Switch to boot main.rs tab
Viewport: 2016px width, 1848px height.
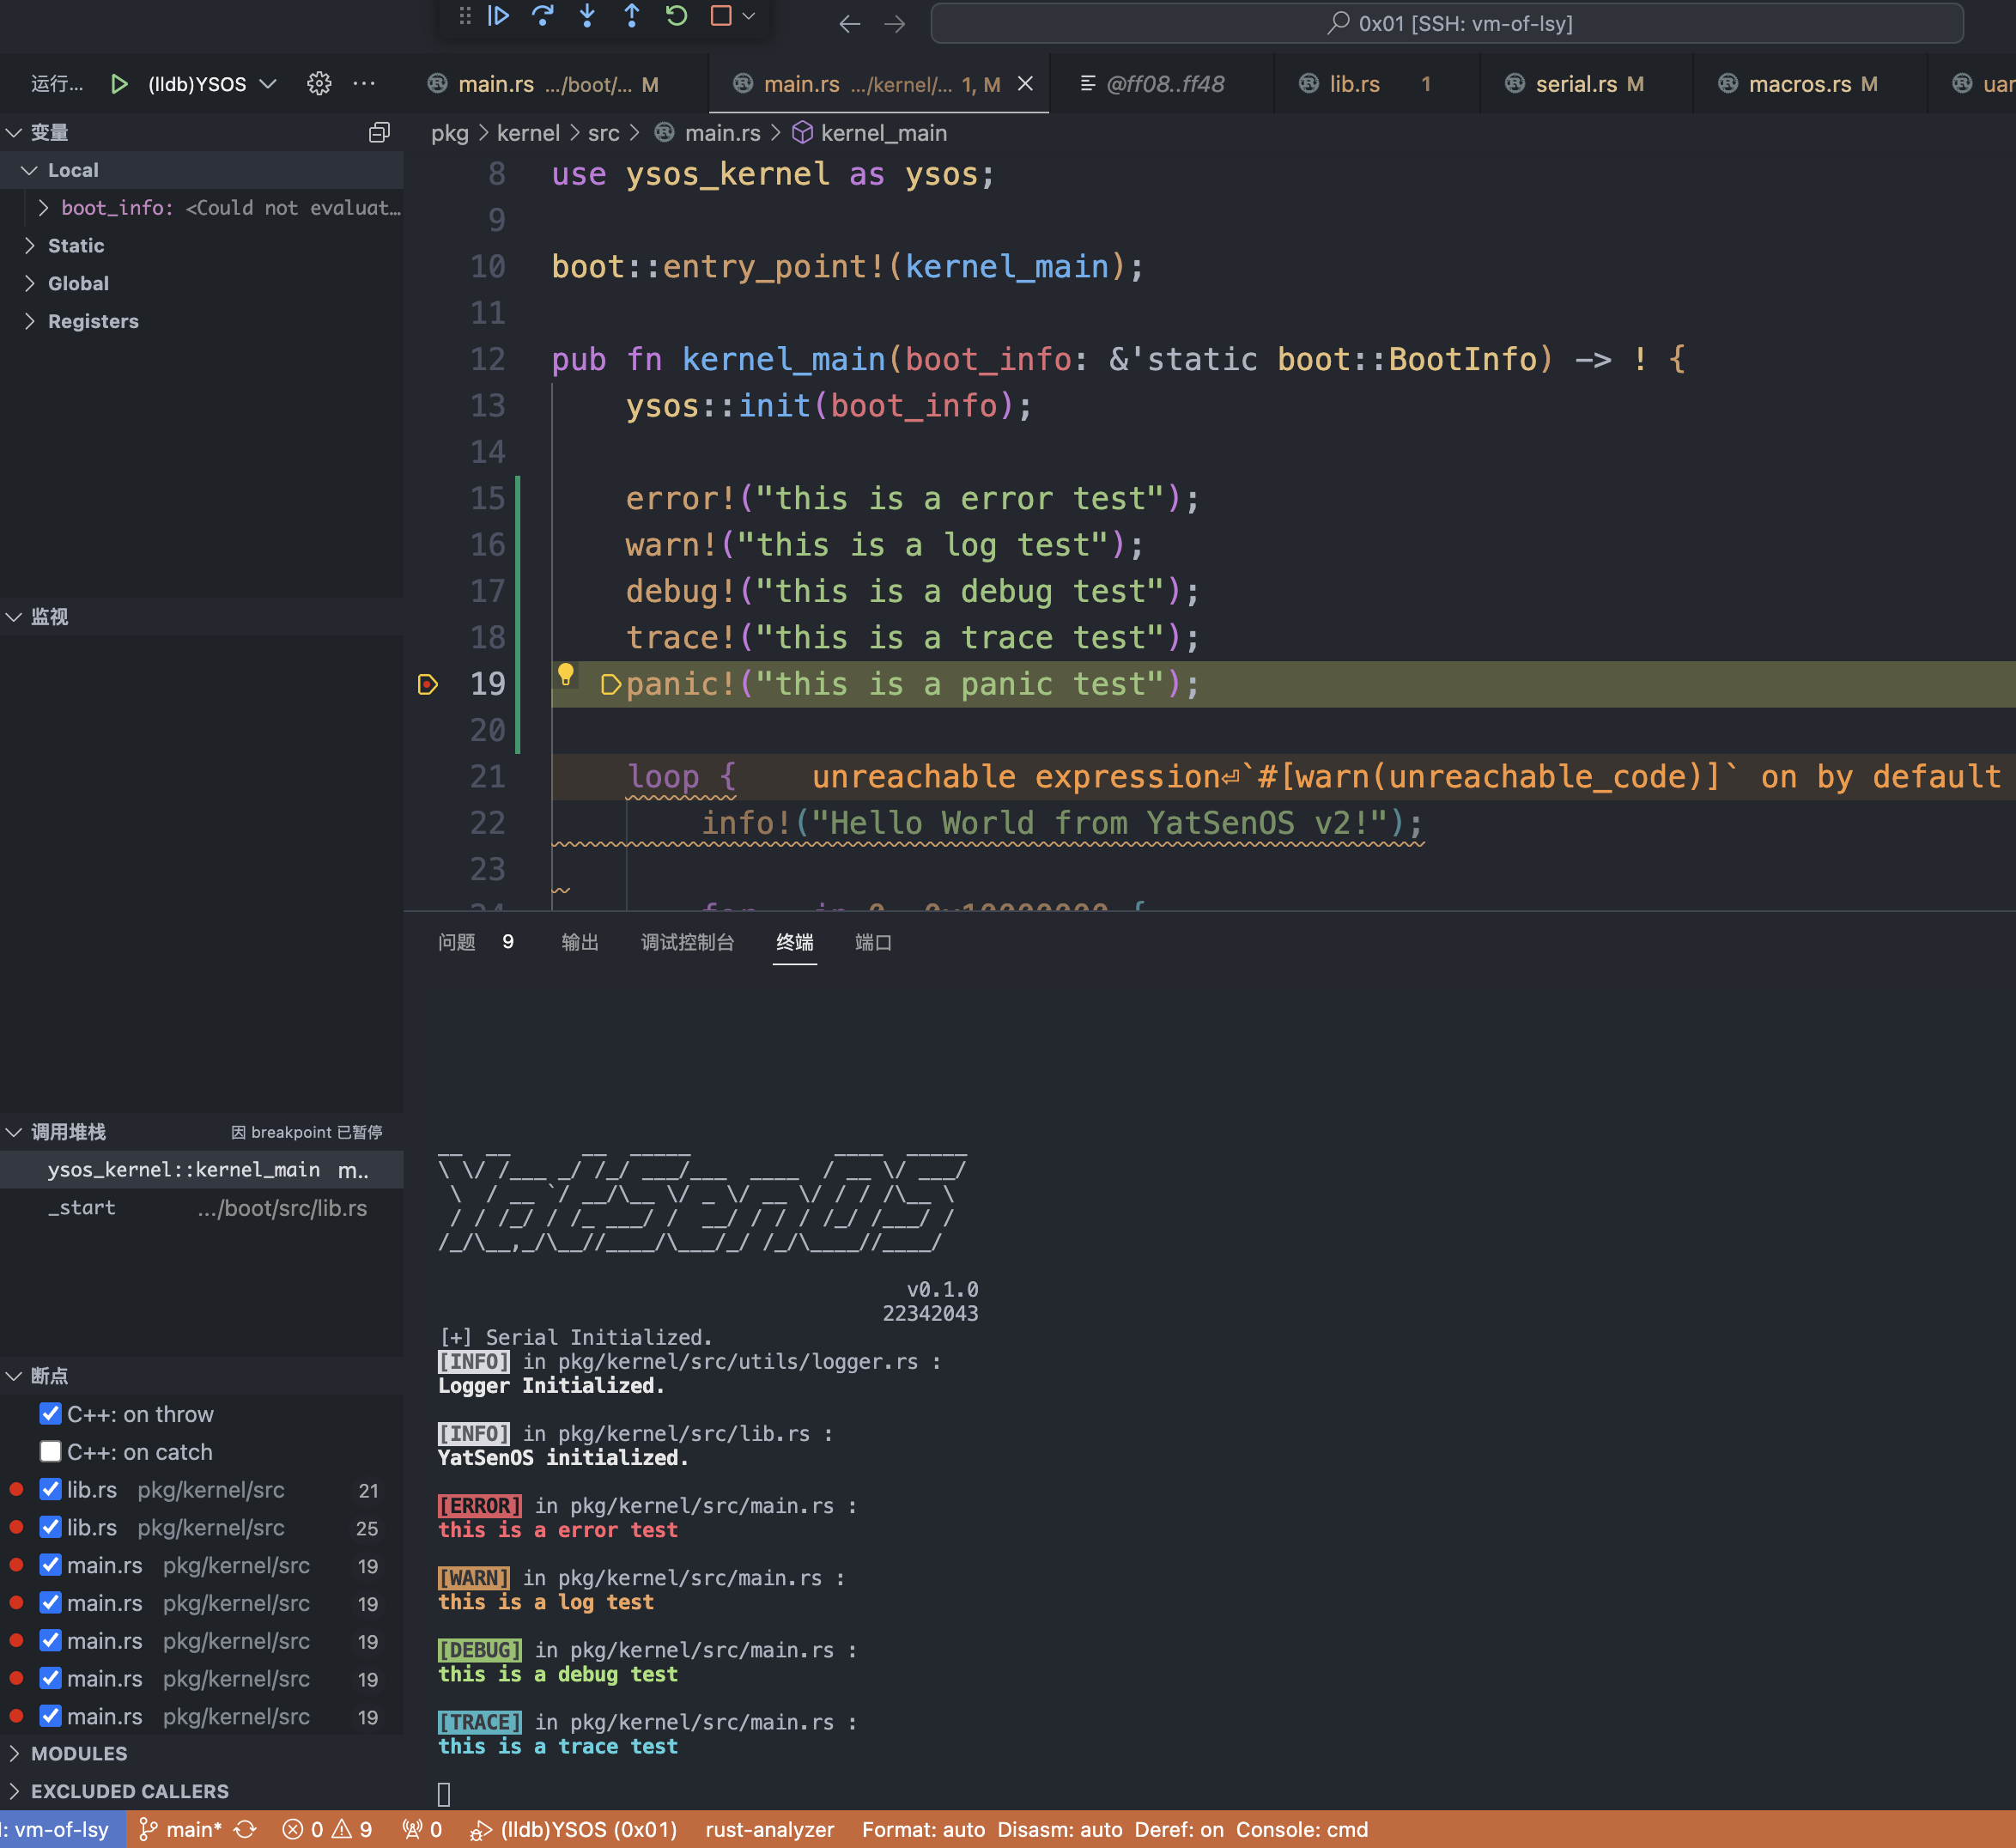(556, 84)
